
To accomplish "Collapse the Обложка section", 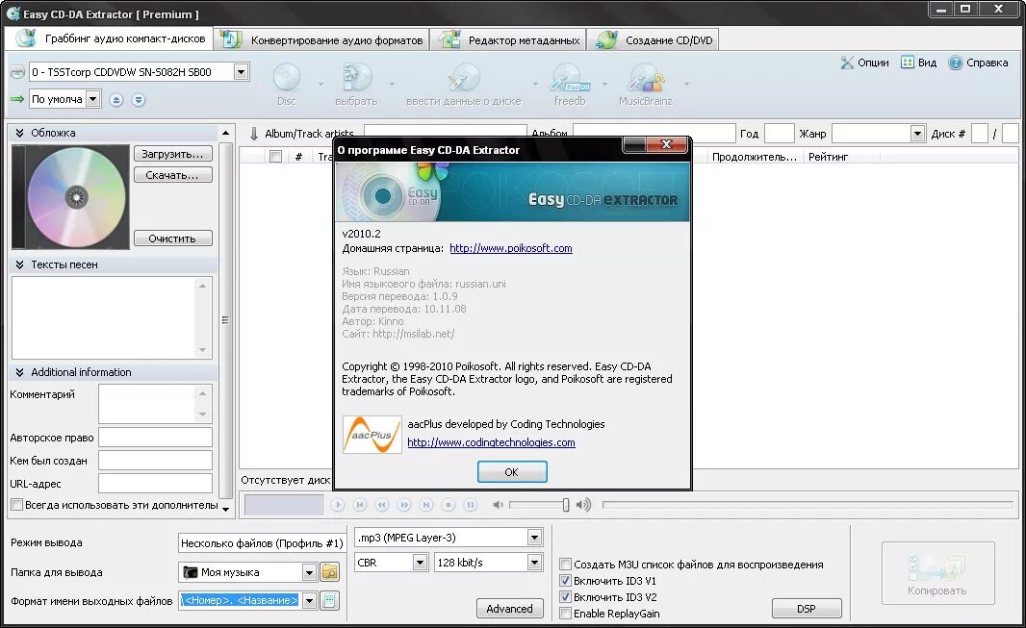I will pyautogui.click(x=19, y=133).
